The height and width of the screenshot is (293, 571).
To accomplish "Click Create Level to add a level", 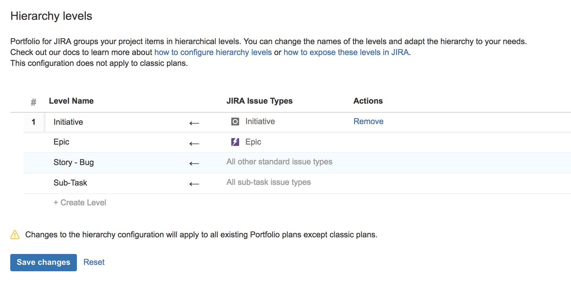I will 79,202.
